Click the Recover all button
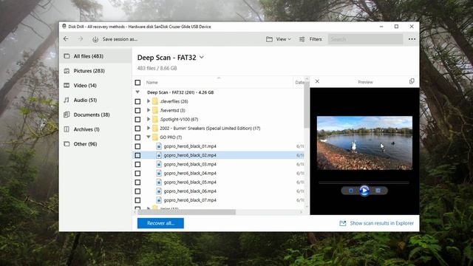The image size is (473, 266). click(x=160, y=223)
